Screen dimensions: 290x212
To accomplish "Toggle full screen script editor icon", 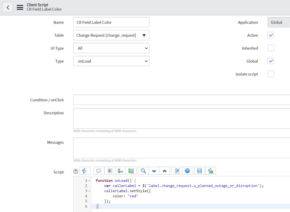I will 177,171.
